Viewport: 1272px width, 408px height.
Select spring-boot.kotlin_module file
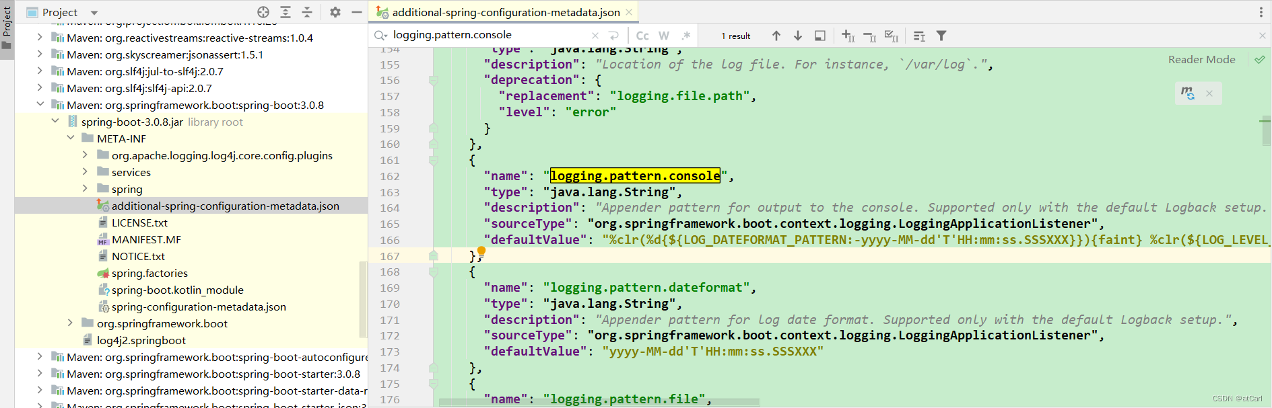(177, 290)
